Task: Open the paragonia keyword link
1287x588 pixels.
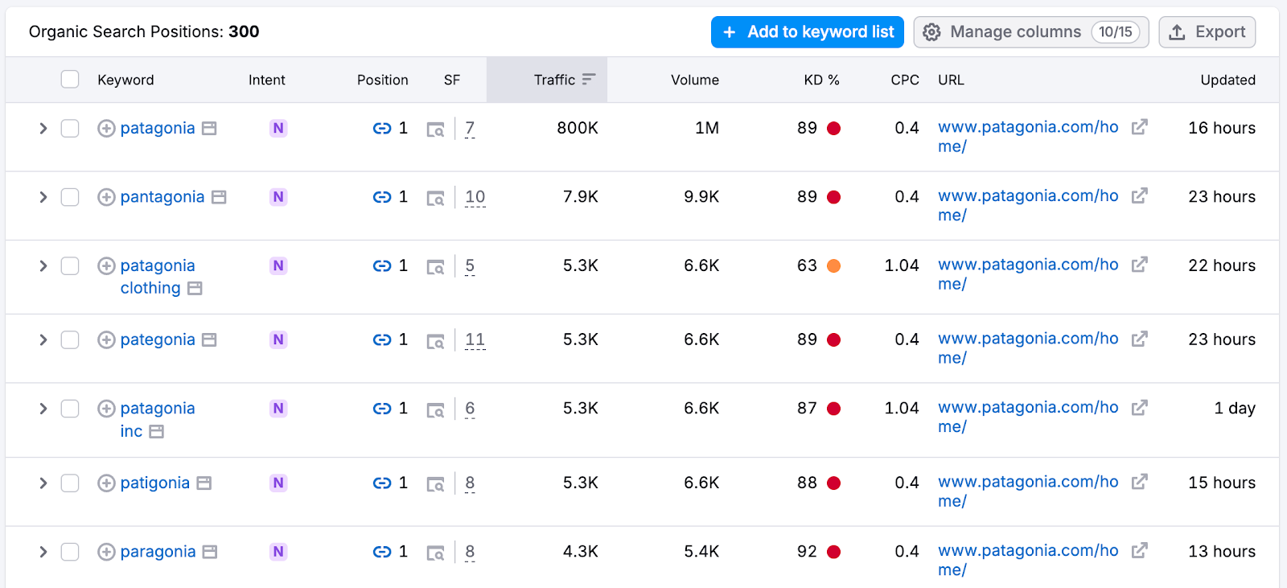Action: (158, 552)
